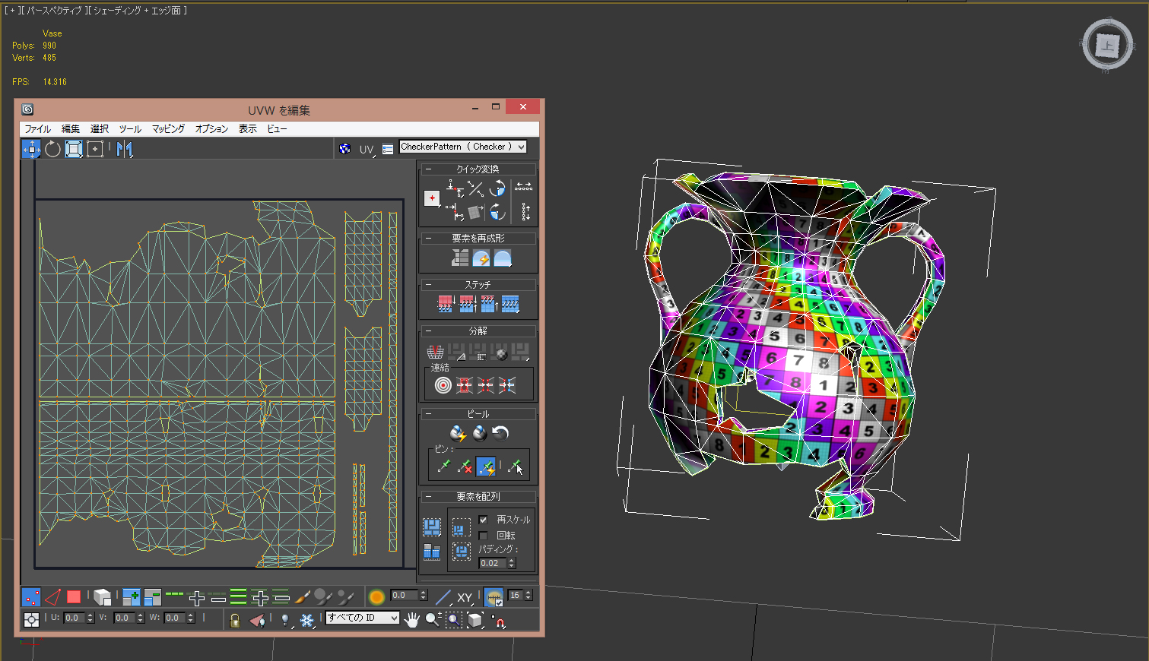The height and width of the screenshot is (661, 1149).
Task: Collapse the クイック変換 rollout
Action: pyautogui.click(x=428, y=169)
